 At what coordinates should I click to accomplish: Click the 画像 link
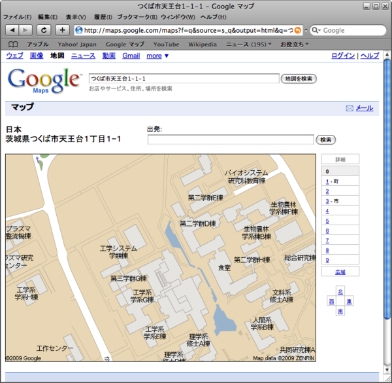[x=37, y=56]
